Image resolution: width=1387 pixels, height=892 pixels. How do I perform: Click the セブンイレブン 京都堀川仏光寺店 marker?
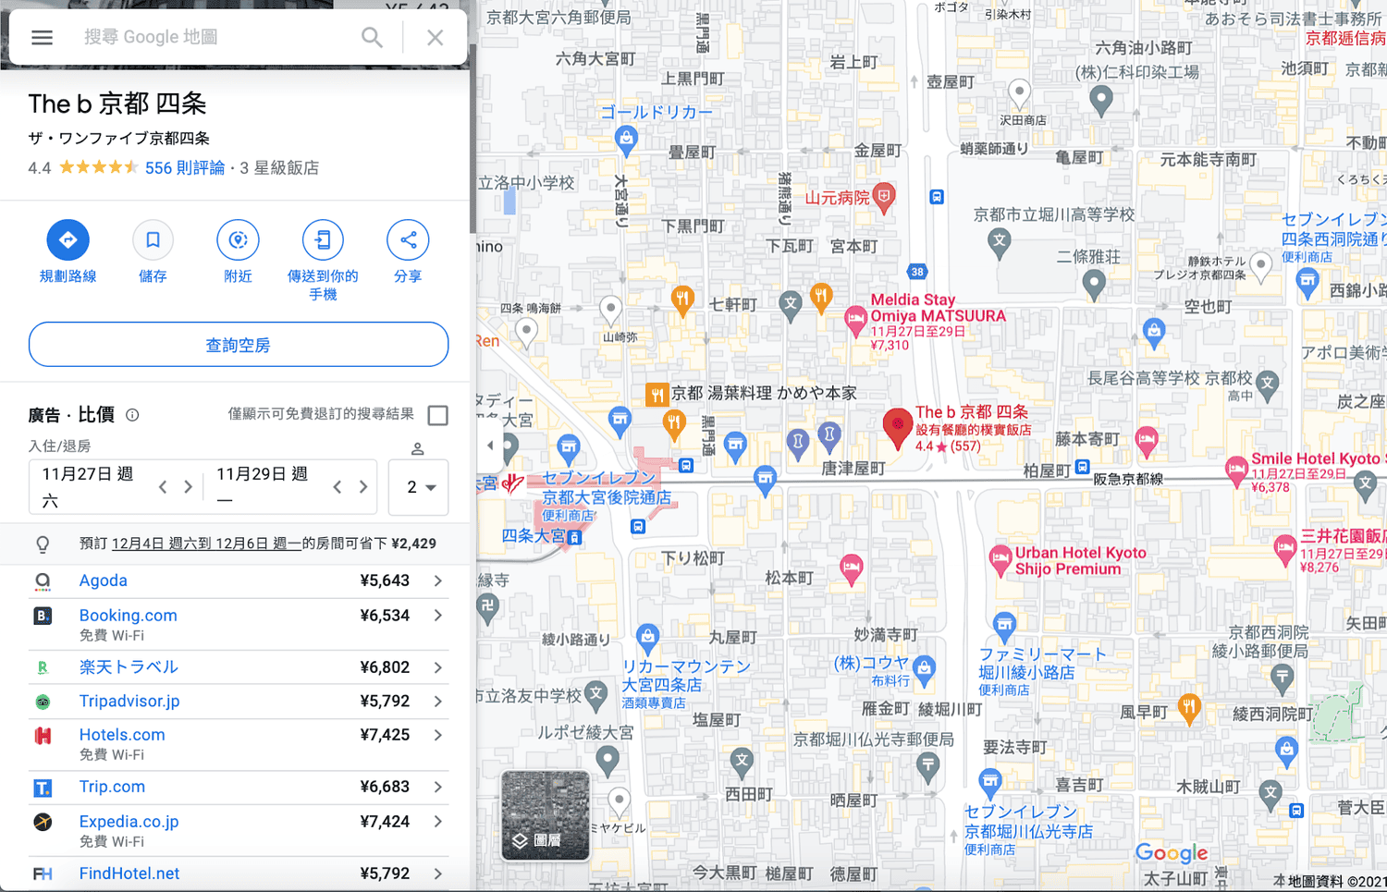point(990,782)
